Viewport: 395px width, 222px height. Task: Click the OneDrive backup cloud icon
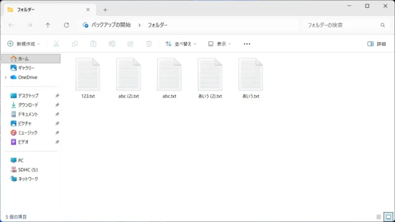85,25
